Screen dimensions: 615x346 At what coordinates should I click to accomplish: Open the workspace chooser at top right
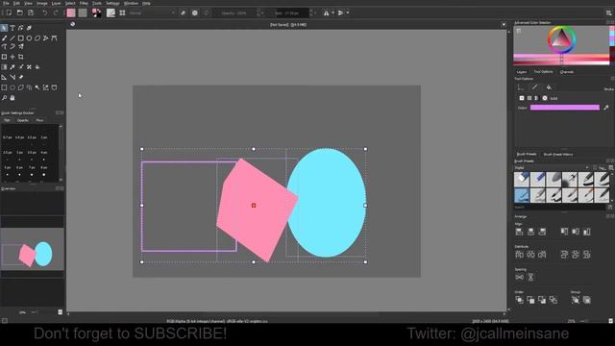[x=608, y=12]
